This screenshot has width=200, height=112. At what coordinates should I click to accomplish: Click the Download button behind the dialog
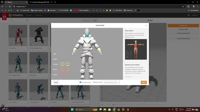[x=183, y=26]
